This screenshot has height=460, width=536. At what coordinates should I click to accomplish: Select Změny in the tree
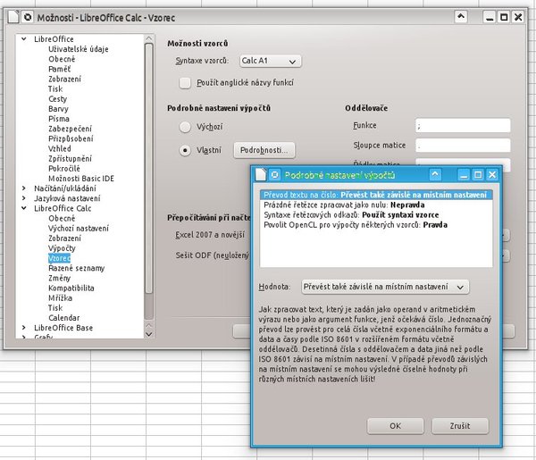[x=60, y=278]
